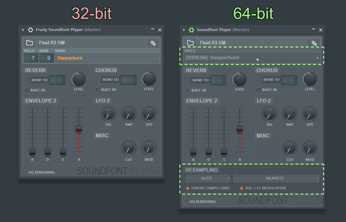Toggle VOL > FC MODULATION option
This screenshot has height=222, width=346.
point(241,188)
